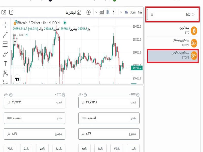Image resolution: width=203 pixels, height=152 pixels.
Task: Choose 50% in the left order form
Action: (26, 148)
